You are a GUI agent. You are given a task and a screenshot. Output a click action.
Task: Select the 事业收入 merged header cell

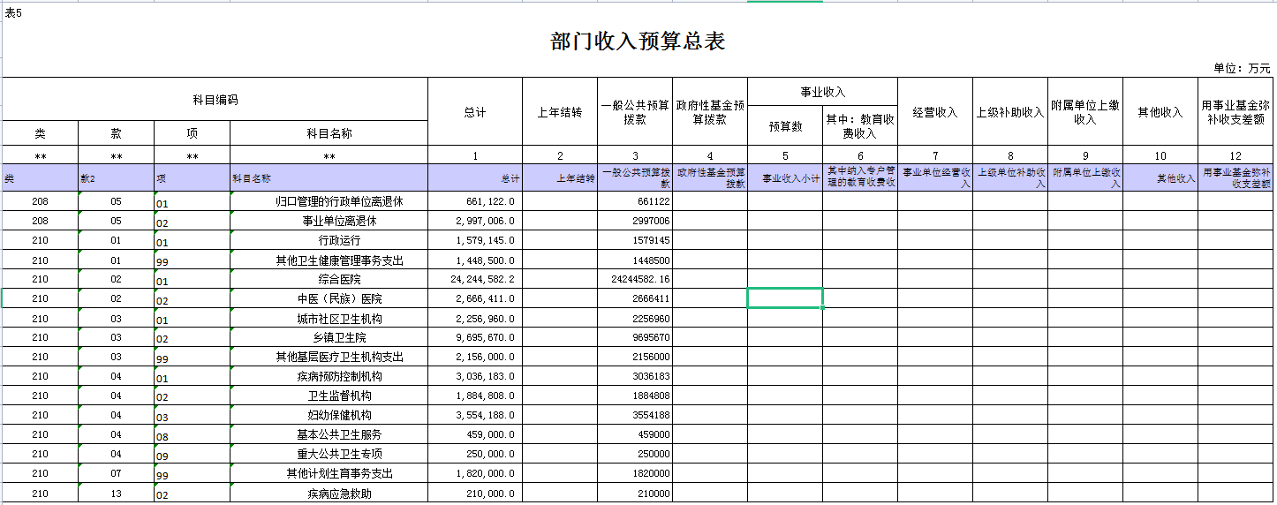(822, 92)
